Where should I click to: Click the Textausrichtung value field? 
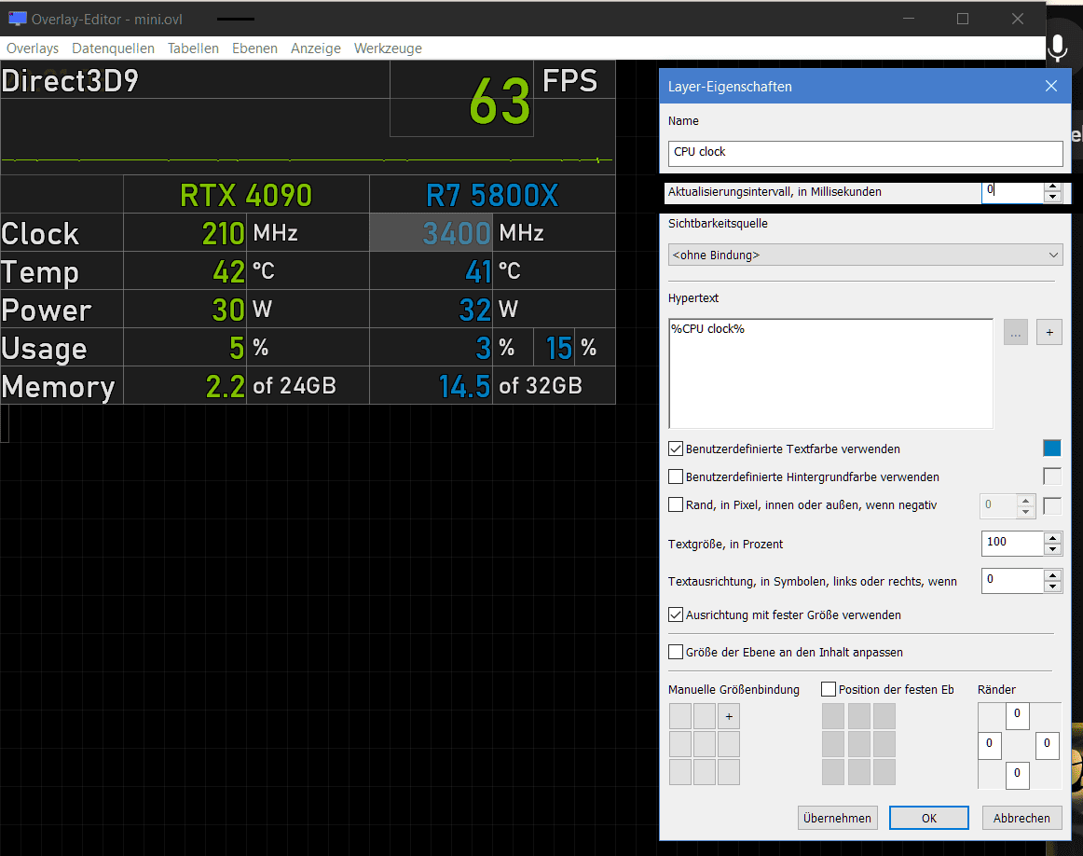pyautogui.click(x=1012, y=580)
